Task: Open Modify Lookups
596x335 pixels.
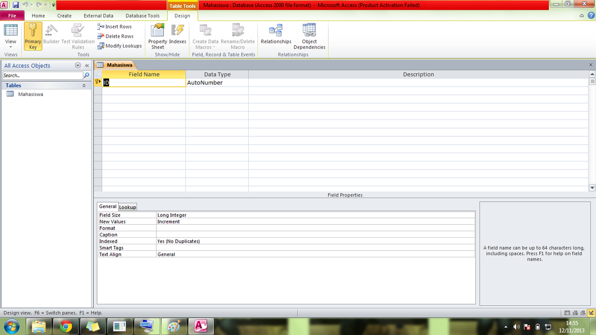Action: pos(120,46)
